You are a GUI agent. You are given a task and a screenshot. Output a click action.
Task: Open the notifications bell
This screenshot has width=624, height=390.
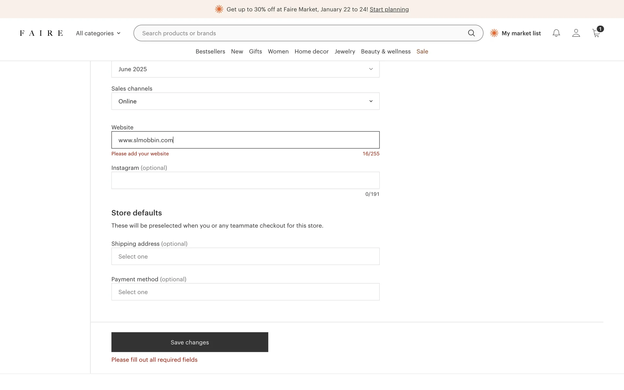(x=556, y=33)
